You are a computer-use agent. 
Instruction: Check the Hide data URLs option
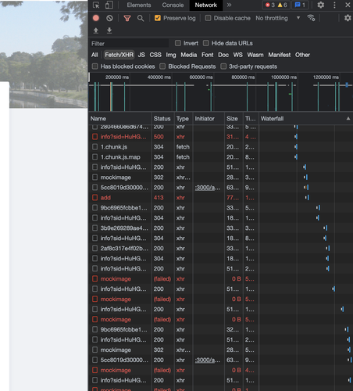206,43
